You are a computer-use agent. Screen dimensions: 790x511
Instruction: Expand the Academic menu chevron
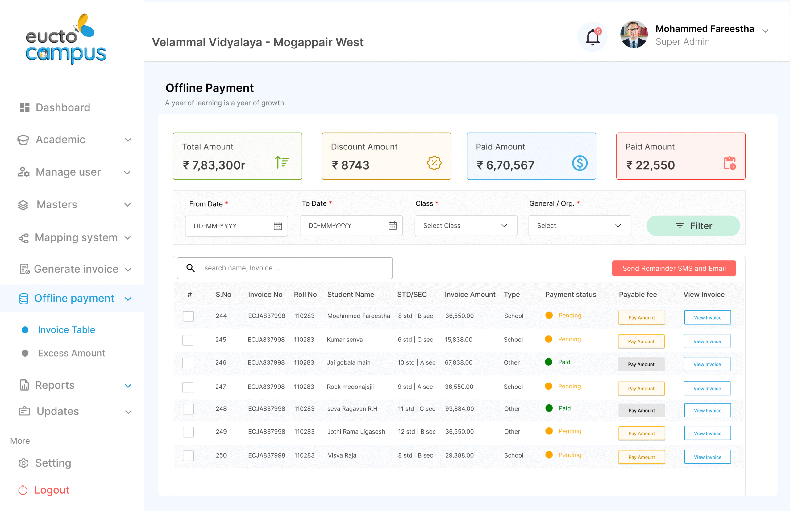[128, 140]
